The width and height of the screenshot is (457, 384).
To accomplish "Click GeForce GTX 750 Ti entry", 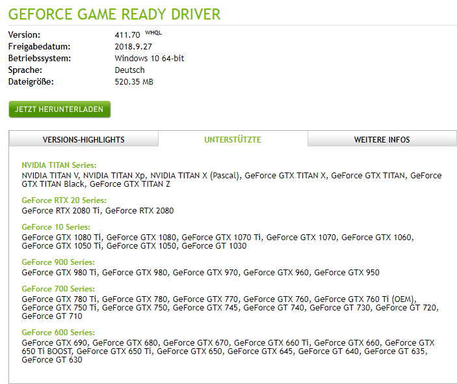I will coord(59,308).
